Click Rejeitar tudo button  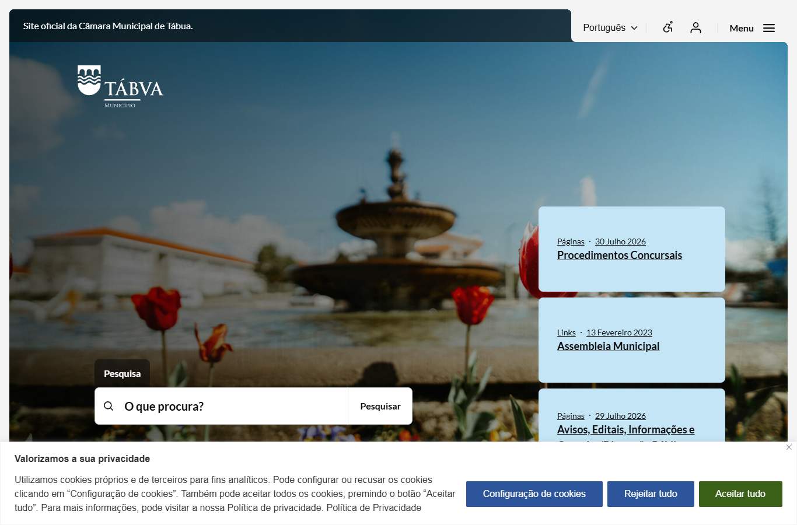coord(651,494)
